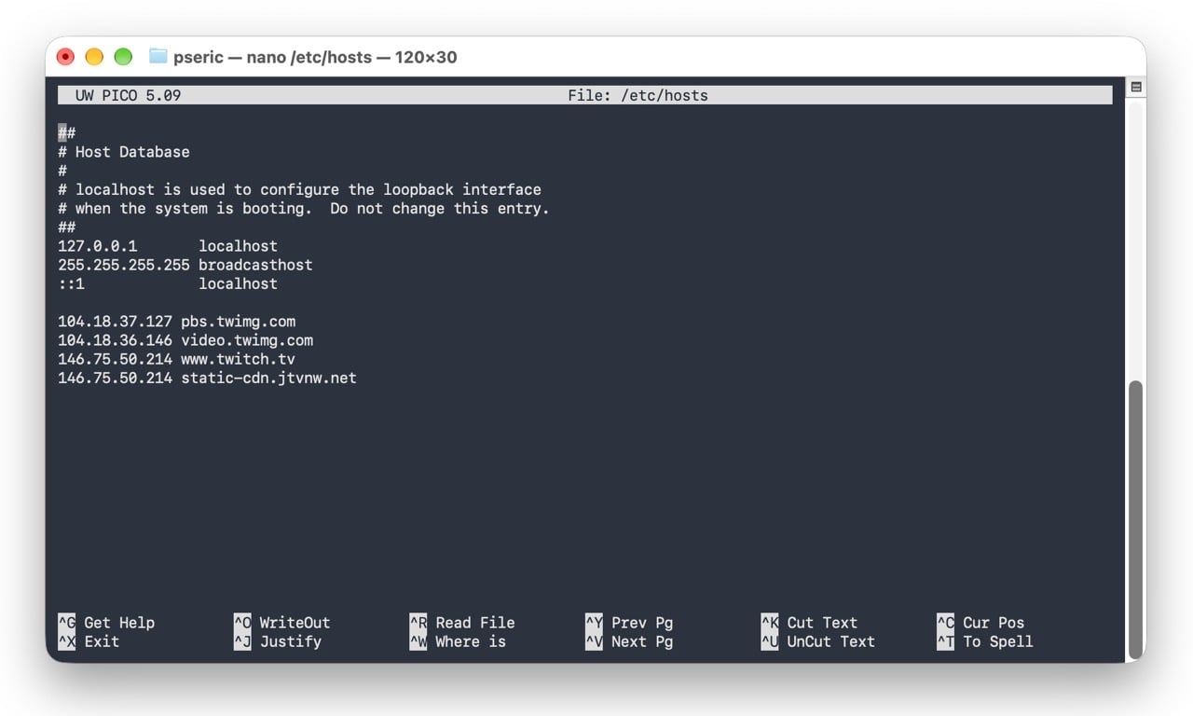The image size is (1193, 716).
Task: Click 'static-cdn.jtvnw.net' hostname
Action: [x=268, y=378]
